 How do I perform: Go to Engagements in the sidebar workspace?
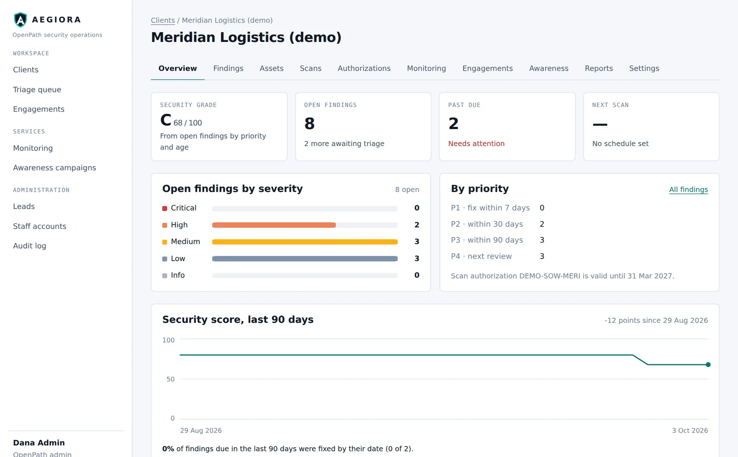coord(39,109)
